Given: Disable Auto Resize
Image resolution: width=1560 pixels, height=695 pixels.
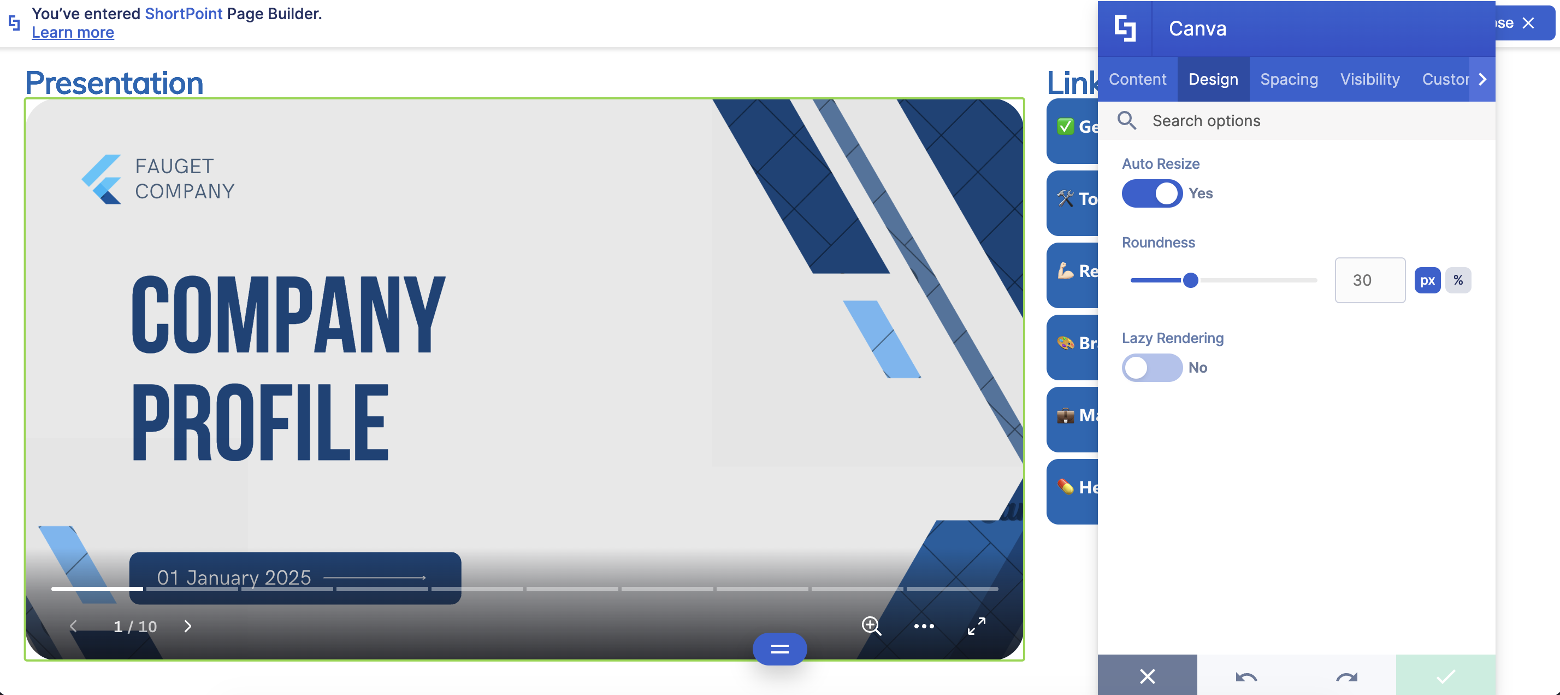Looking at the screenshot, I should 1151,193.
